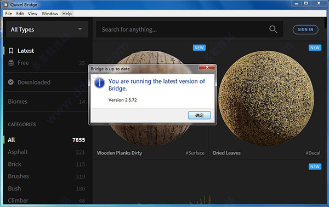
Task: Select the Brick category
Action: [46, 164]
